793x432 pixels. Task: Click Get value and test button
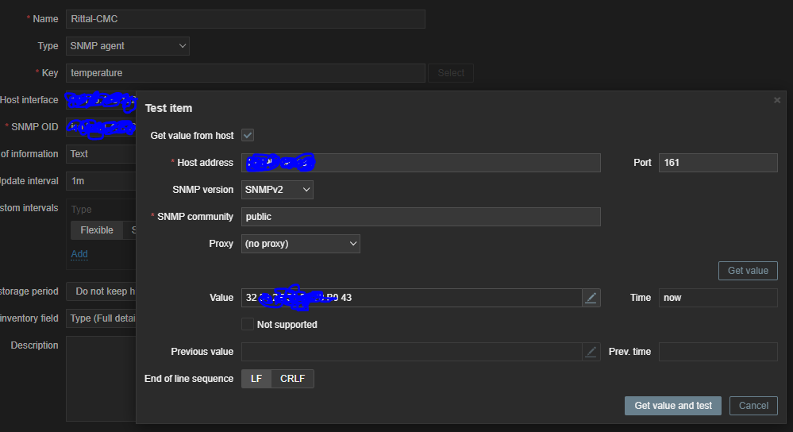[x=672, y=406]
